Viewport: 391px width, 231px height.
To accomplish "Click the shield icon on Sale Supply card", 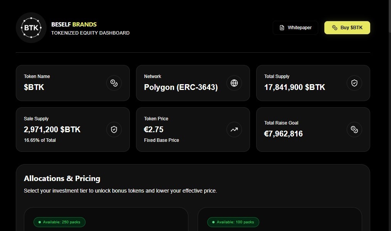I will [x=114, y=130].
